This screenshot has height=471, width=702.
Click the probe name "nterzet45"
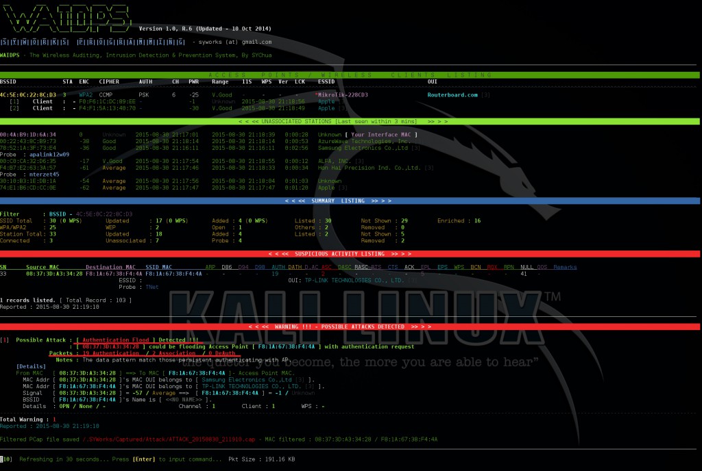point(45,175)
